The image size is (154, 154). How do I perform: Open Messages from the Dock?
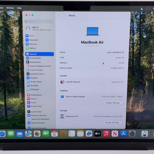11,134
